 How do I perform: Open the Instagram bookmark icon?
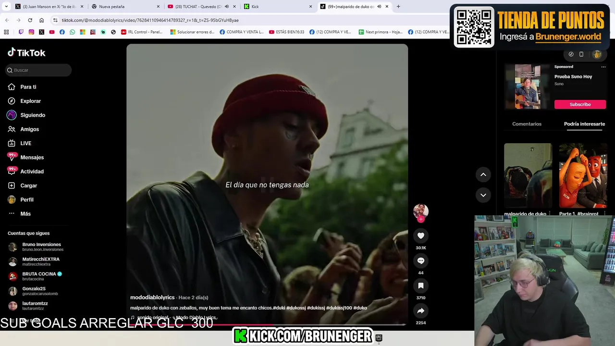click(31, 32)
